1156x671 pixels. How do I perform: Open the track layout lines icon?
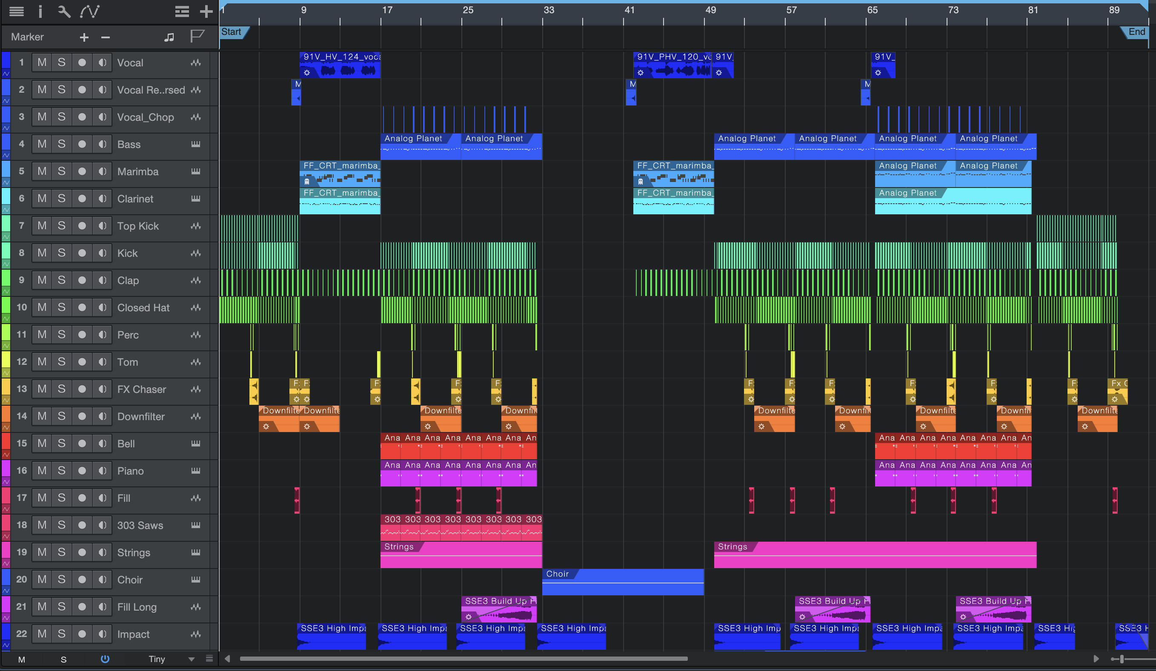[182, 11]
